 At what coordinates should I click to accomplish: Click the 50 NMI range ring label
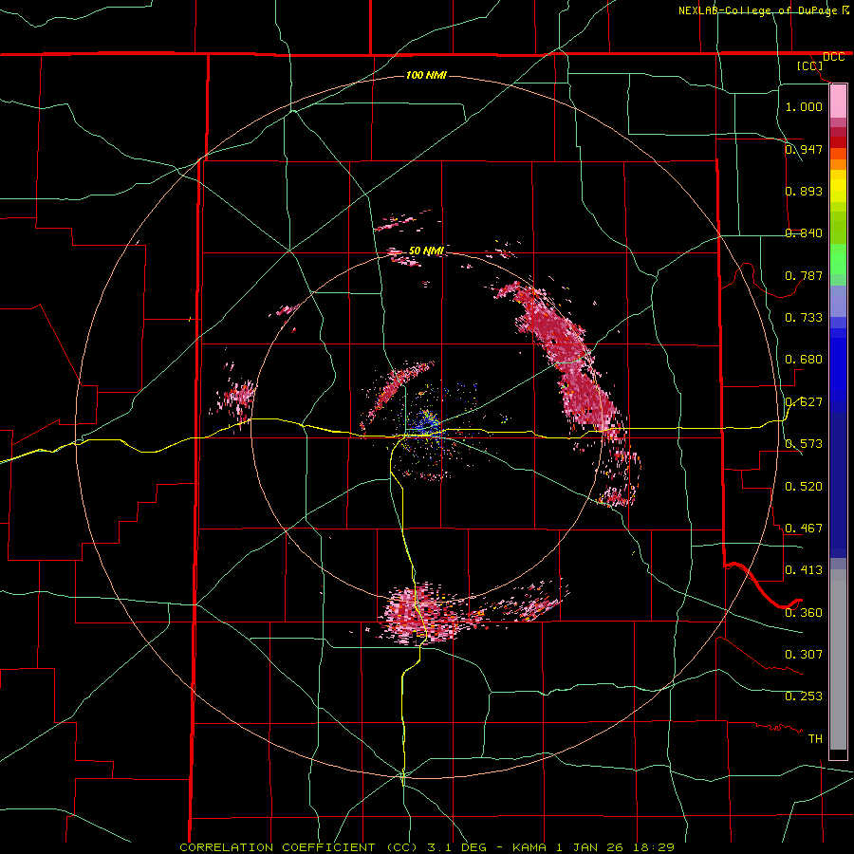426,251
